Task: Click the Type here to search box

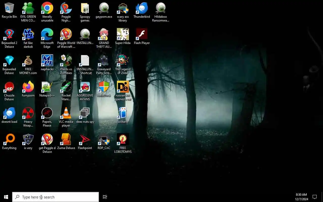Action: pos(56,197)
